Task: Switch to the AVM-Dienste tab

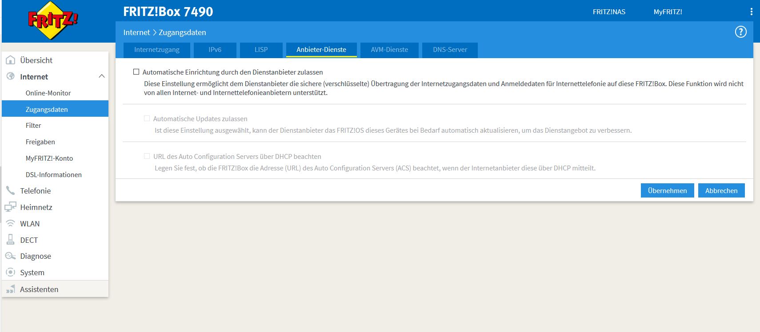Action: pos(389,50)
